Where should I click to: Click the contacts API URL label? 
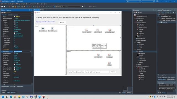click(x=45, y=22)
